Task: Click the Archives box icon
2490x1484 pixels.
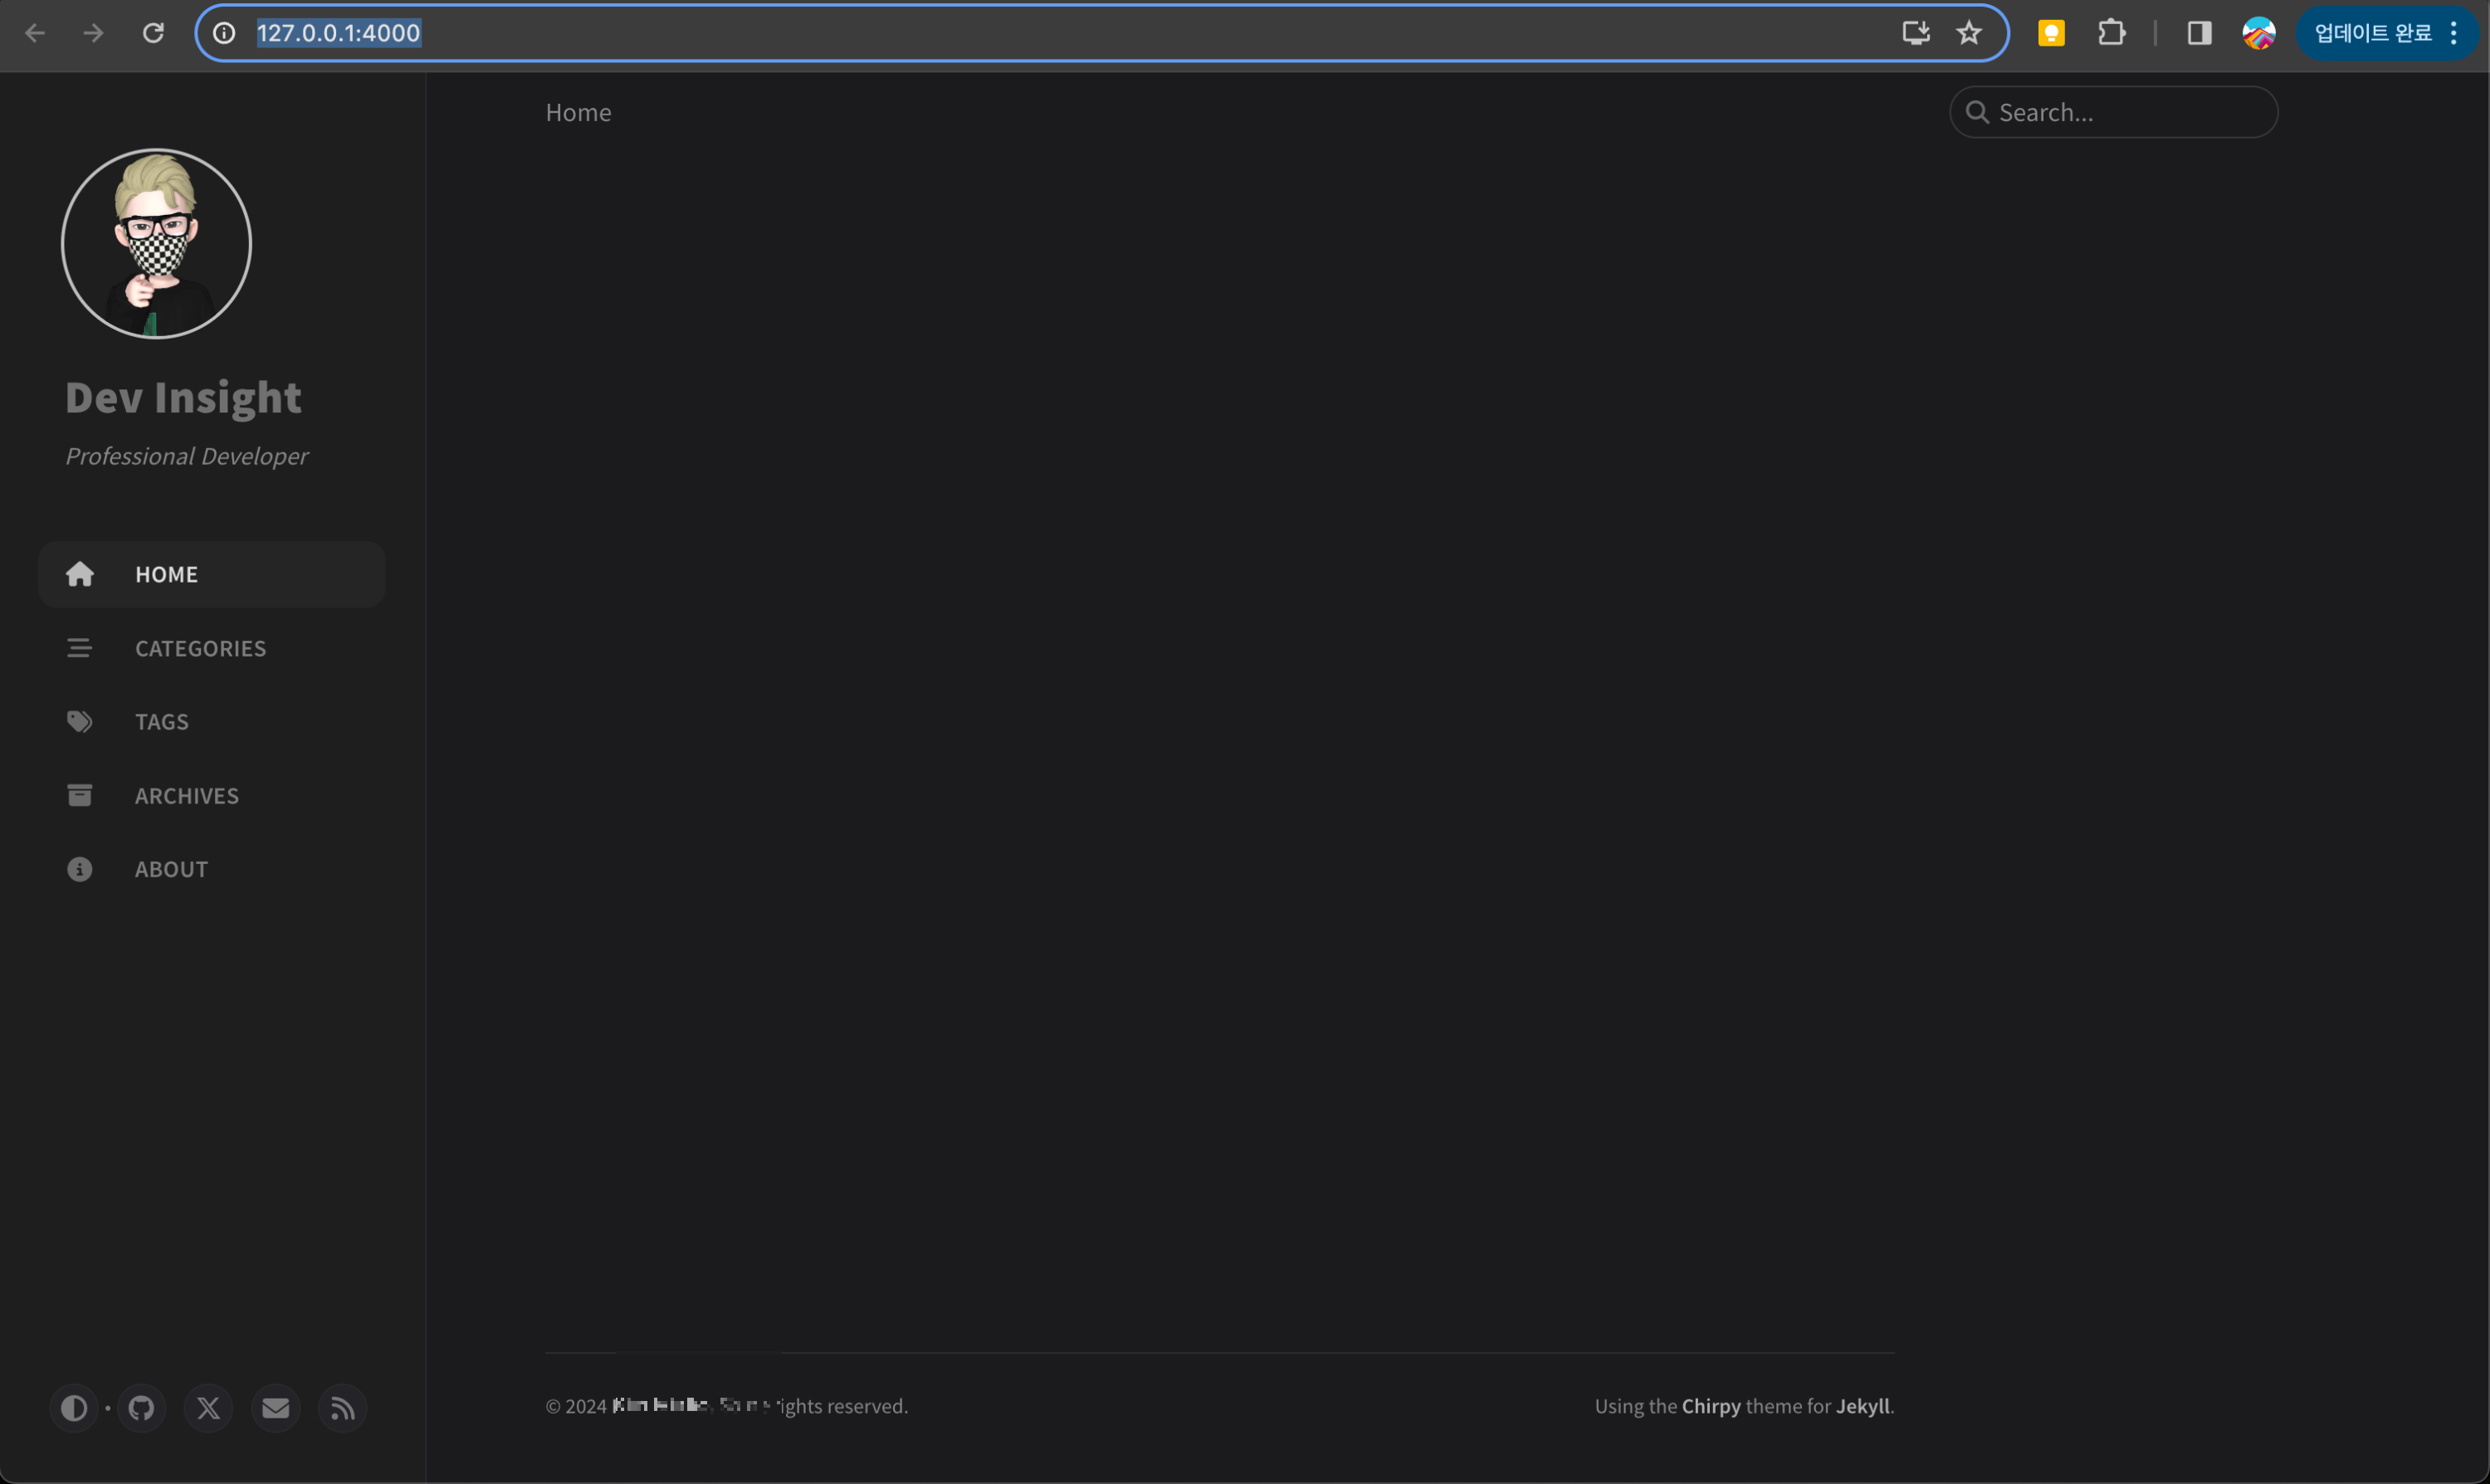Action: (x=80, y=795)
